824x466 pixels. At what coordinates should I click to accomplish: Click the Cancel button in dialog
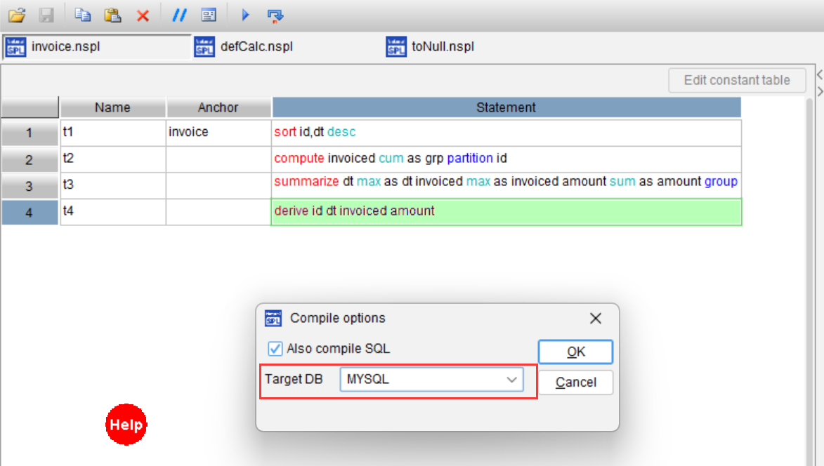[575, 382]
